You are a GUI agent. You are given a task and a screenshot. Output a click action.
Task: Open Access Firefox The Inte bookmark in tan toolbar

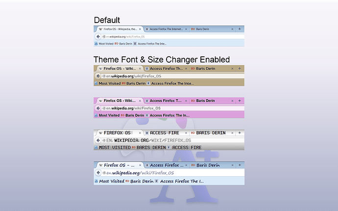(170, 83)
